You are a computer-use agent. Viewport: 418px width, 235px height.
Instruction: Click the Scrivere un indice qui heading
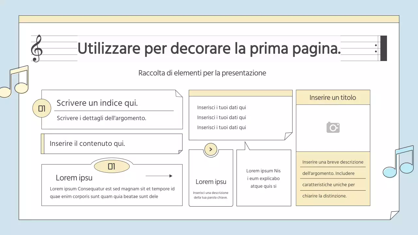pos(97,103)
